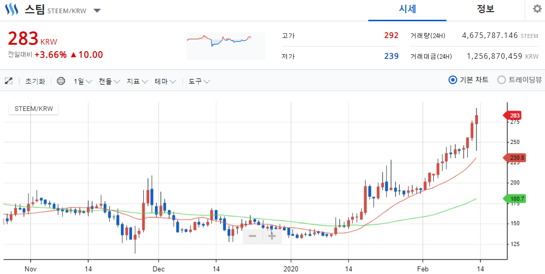Screen dimensions: 545x274
Task: Click the 스팀 coin name title
Action: tap(35, 10)
